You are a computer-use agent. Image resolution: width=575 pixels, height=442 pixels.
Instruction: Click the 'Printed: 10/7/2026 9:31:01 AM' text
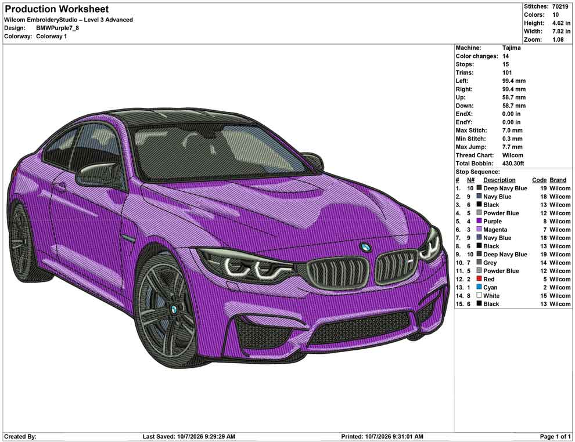(x=382, y=437)
